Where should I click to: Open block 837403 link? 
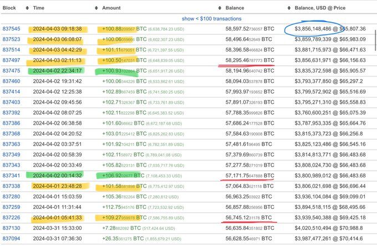coord(12,102)
